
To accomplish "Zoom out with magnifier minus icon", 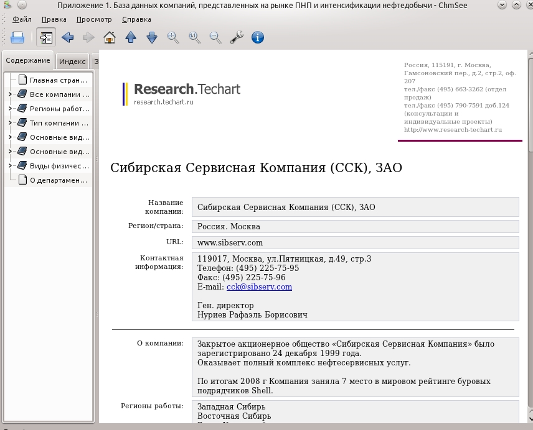I will 215,37.
